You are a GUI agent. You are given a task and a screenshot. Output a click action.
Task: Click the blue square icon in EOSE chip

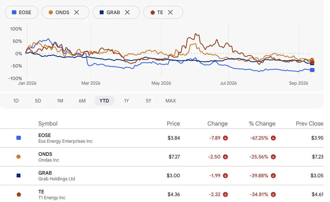14,12
